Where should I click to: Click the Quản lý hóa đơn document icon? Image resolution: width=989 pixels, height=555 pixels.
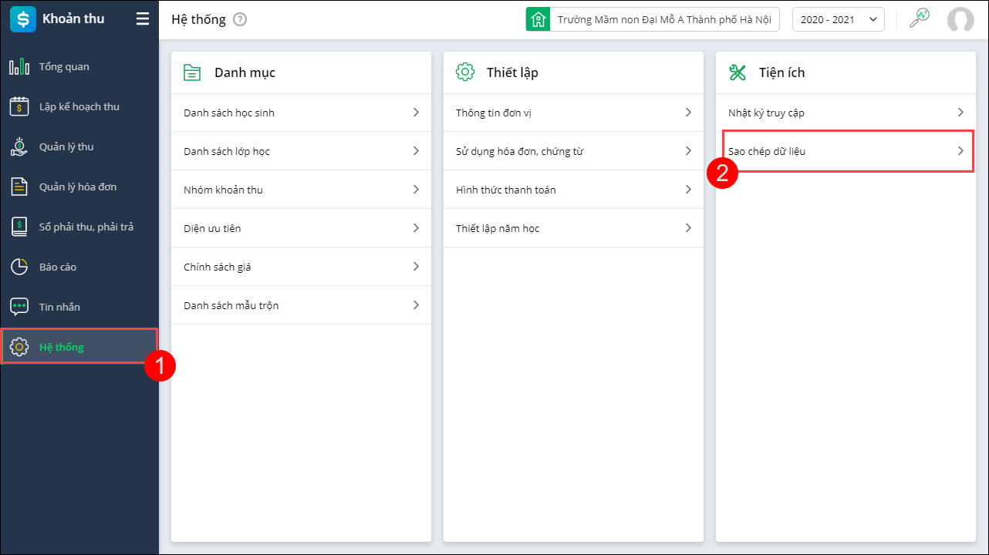click(19, 187)
